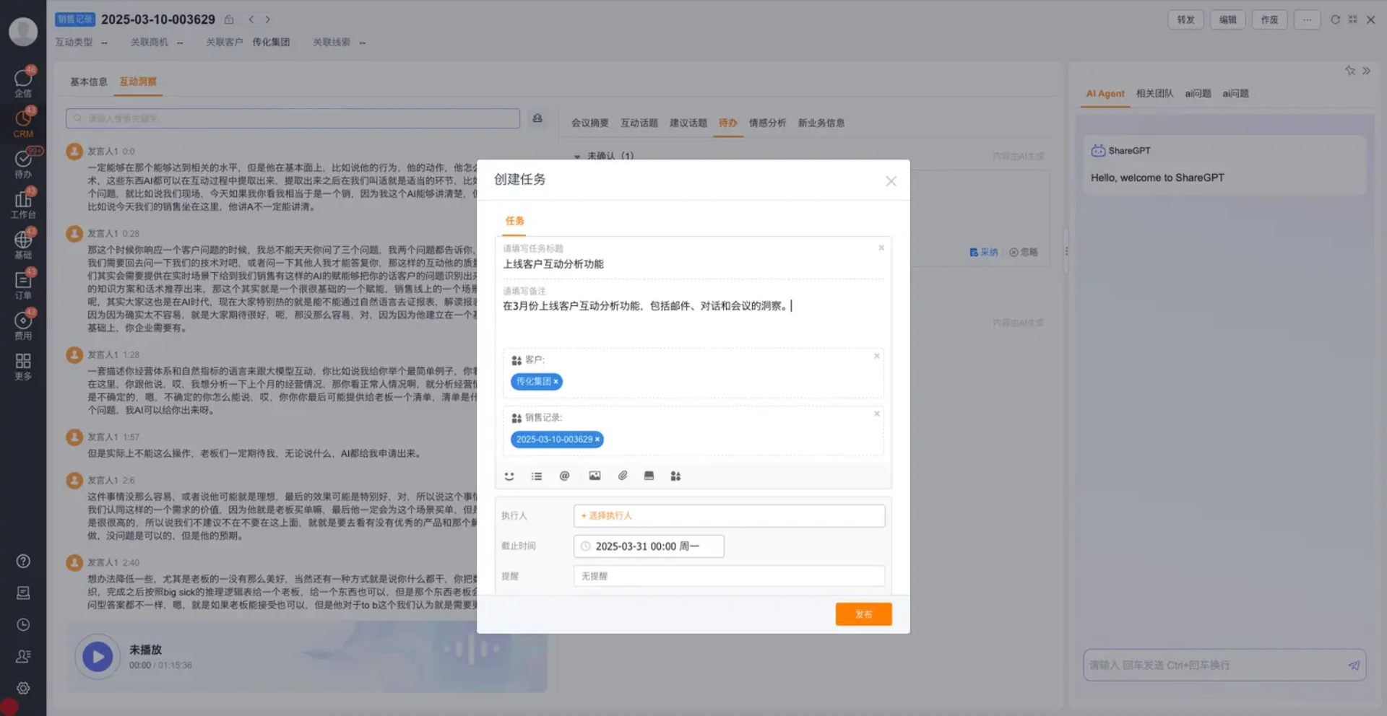Click the user avatar atop the sidebar
The height and width of the screenshot is (716, 1387).
23,32
